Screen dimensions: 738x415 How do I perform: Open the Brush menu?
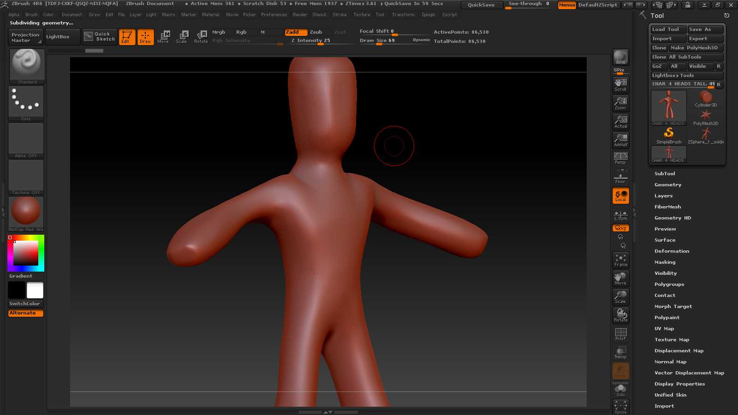[32, 15]
